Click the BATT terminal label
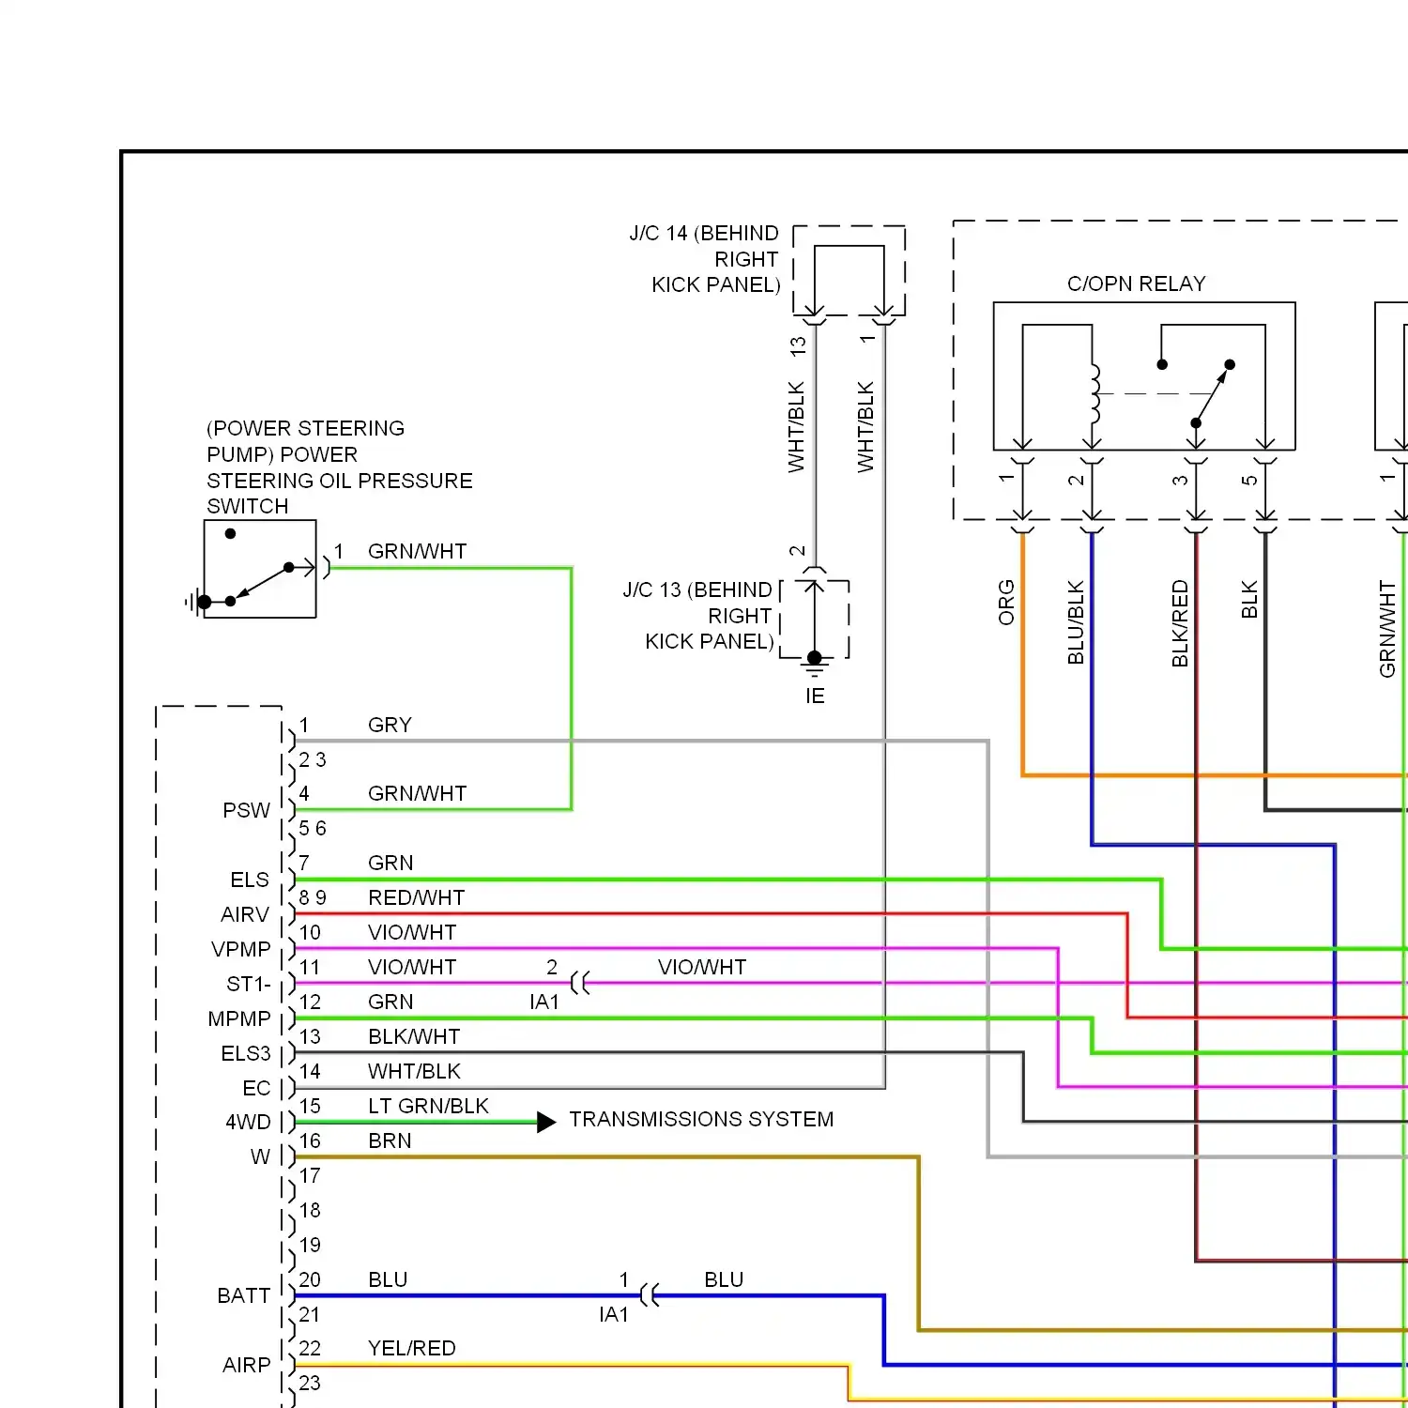Screen dimensions: 1408x1408 244,1295
